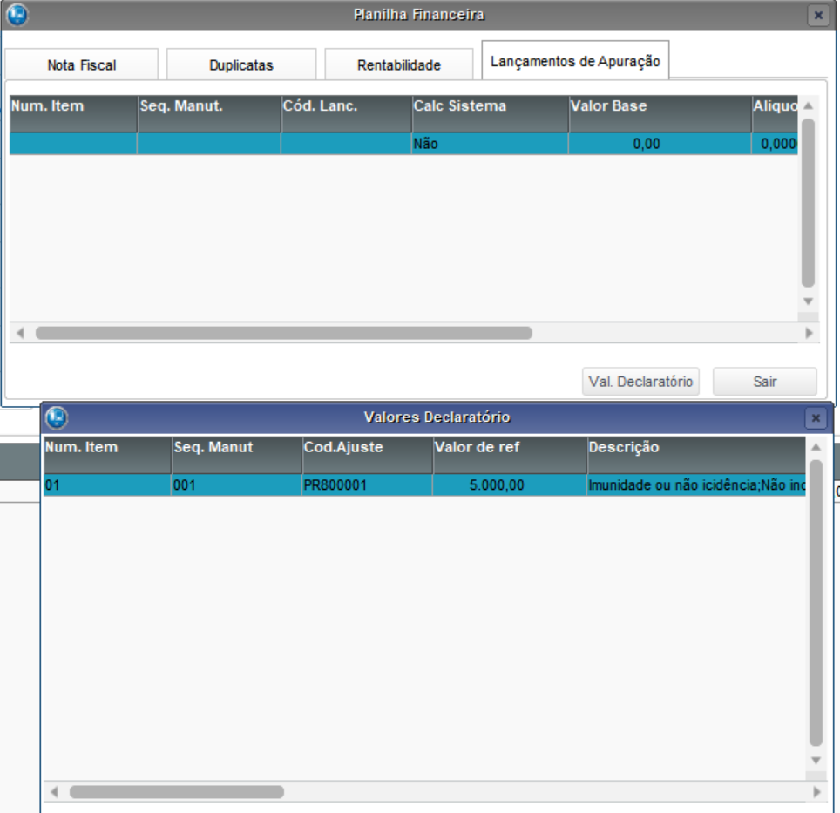Viewport: 840px width, 813px height.
Task: Select the Lançamentos de Apuração tab
Action: [575, 61]
